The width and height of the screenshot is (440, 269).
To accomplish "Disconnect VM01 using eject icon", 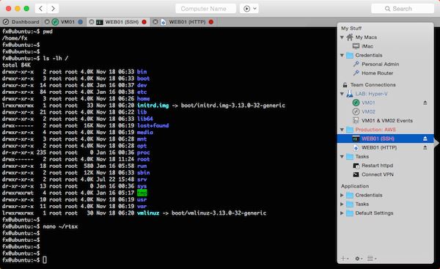I will point(425,103).
